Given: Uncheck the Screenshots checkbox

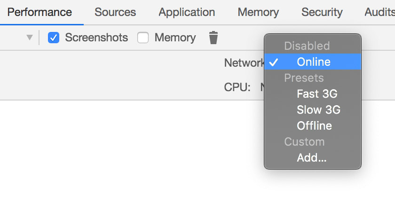Looking at the screenshot, I should coord(54,38).
